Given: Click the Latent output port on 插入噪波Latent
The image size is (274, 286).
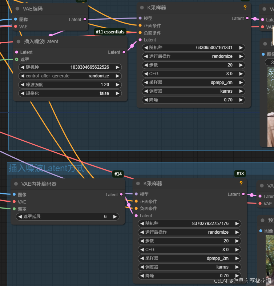Looking at the screenshot, I should point(124,52).
